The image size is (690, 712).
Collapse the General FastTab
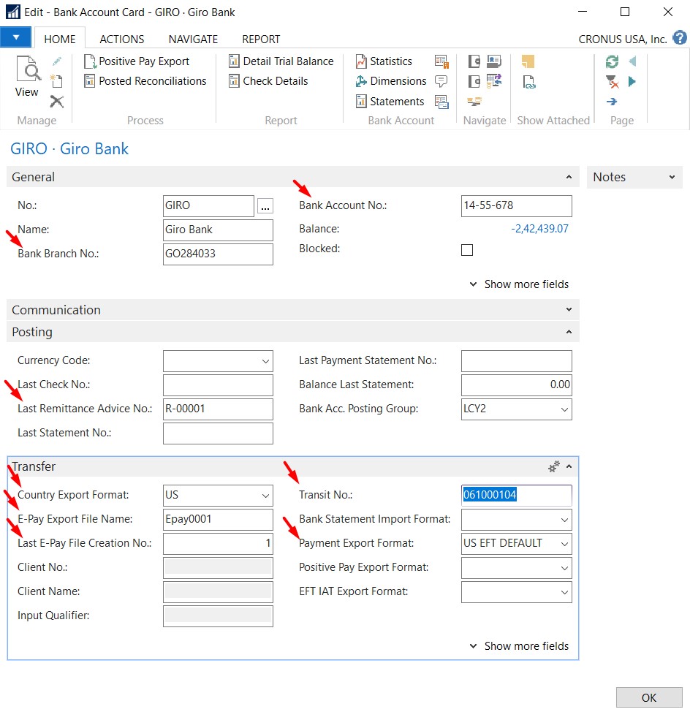tap(569, 176)
